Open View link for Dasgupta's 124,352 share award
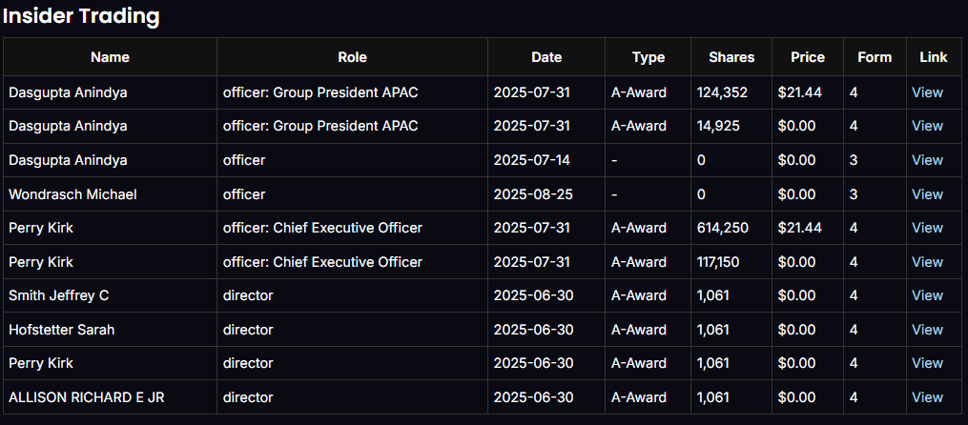Viewport: 968px width, 425px height. [927, 92]
